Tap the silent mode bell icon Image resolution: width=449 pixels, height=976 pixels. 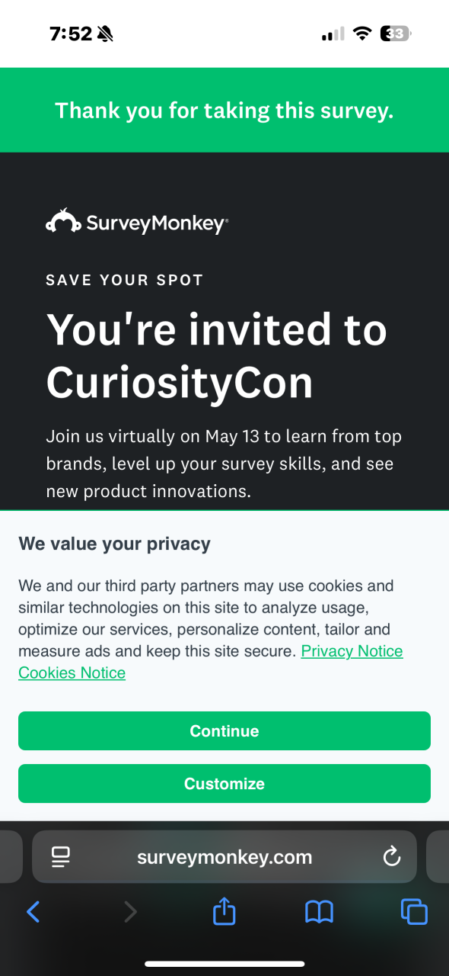105,34
